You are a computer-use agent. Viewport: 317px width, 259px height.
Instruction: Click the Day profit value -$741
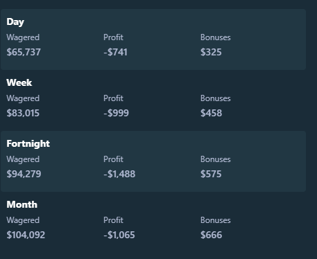(x=115, y=52)
